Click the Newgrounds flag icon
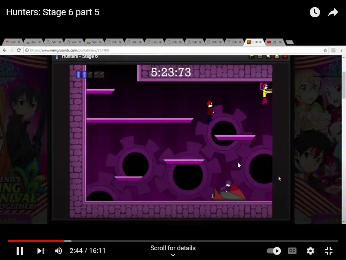Screen dimensions: 346x260 click(x=251, y=57)
